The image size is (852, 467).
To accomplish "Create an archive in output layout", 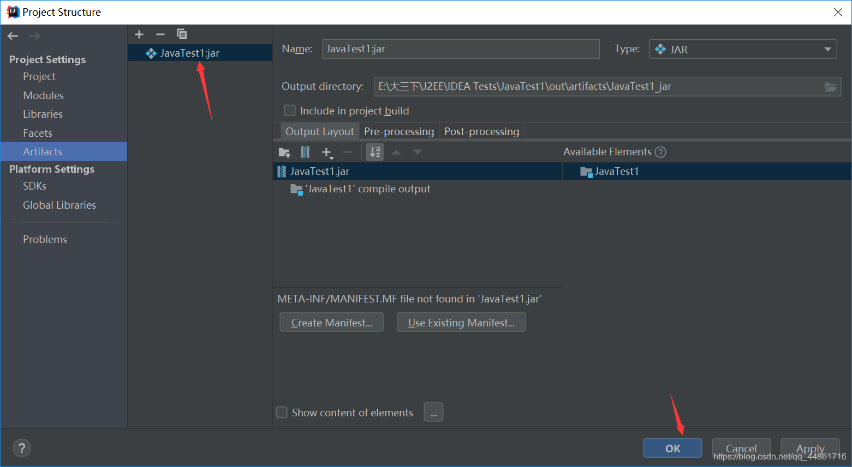I will [305, 152].
